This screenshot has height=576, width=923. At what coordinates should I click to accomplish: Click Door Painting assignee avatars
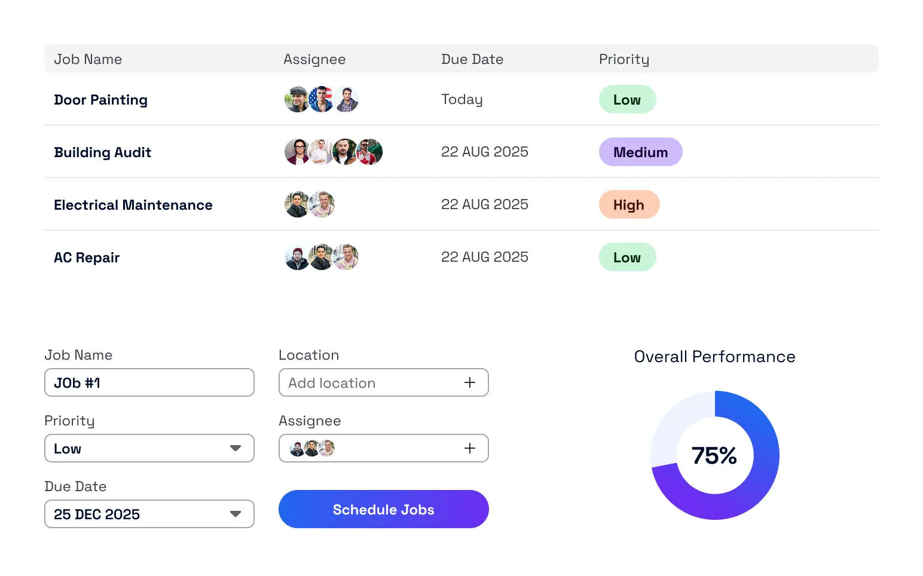click(x=321, y=99)
